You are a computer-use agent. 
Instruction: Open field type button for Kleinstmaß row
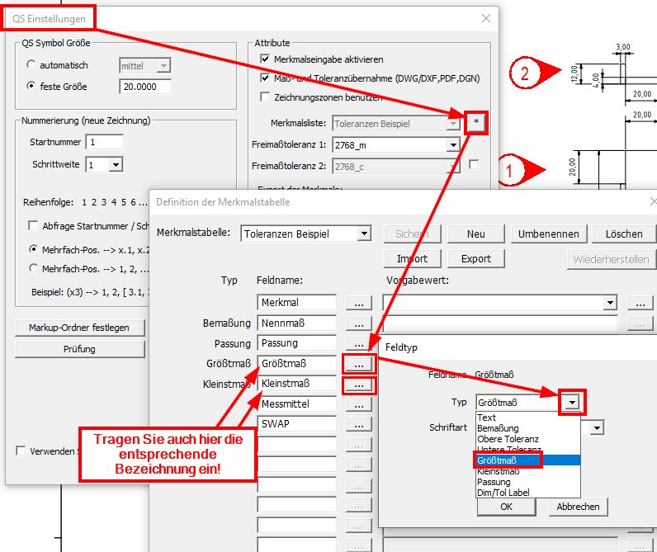(x=359, y=385)
